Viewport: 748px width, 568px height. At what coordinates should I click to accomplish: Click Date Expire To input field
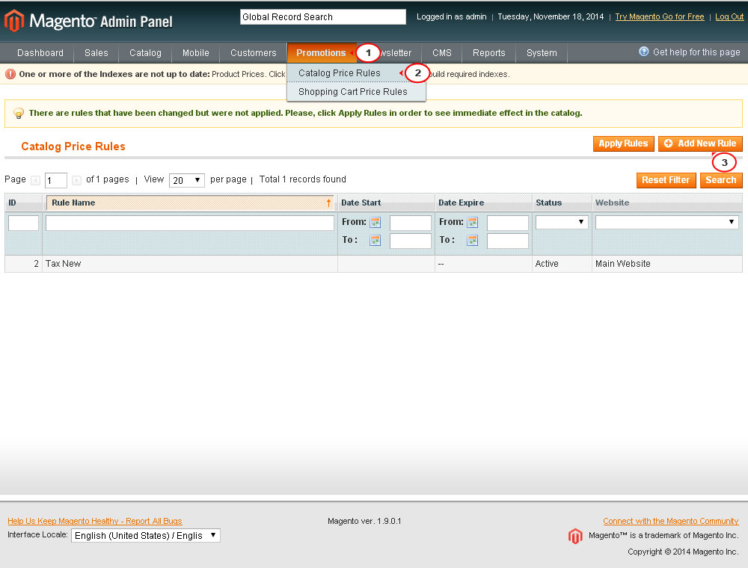(x=508, y=241)
